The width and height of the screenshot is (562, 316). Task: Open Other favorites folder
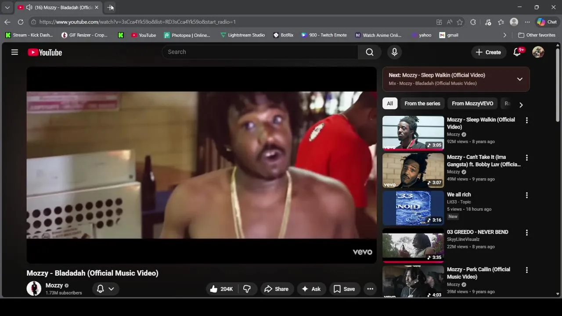537,35
